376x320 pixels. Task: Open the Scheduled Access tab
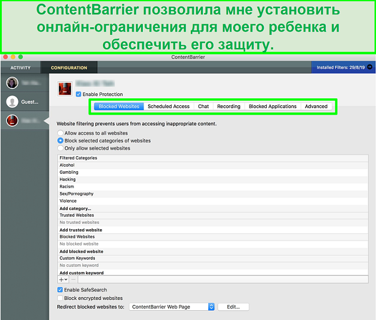(x=168, y=106)
